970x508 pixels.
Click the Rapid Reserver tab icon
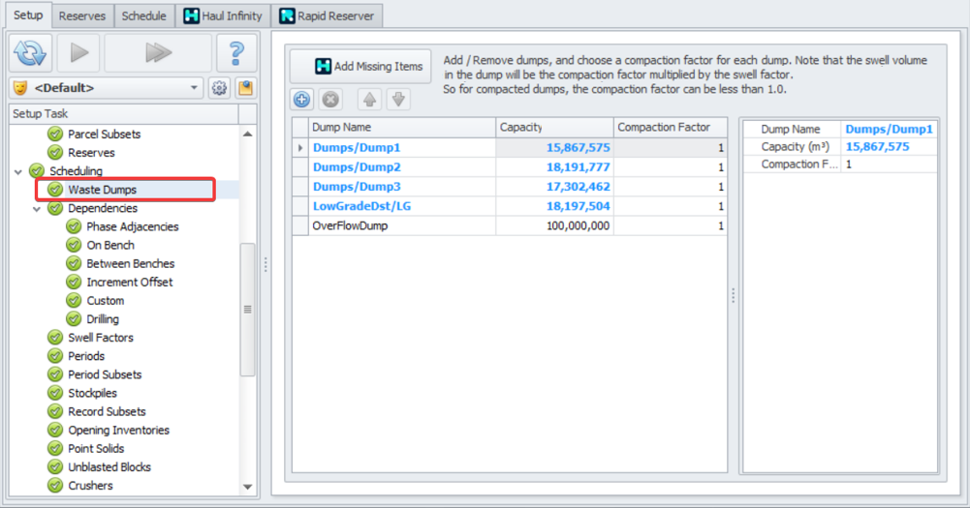(x=287, y=16)
